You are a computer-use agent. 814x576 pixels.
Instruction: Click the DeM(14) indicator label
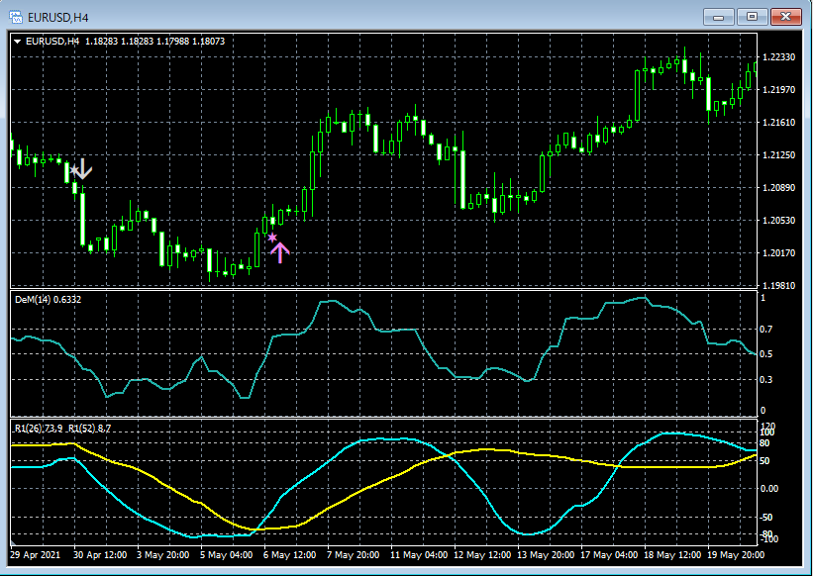pyautogui.click(x=35, y=299)
